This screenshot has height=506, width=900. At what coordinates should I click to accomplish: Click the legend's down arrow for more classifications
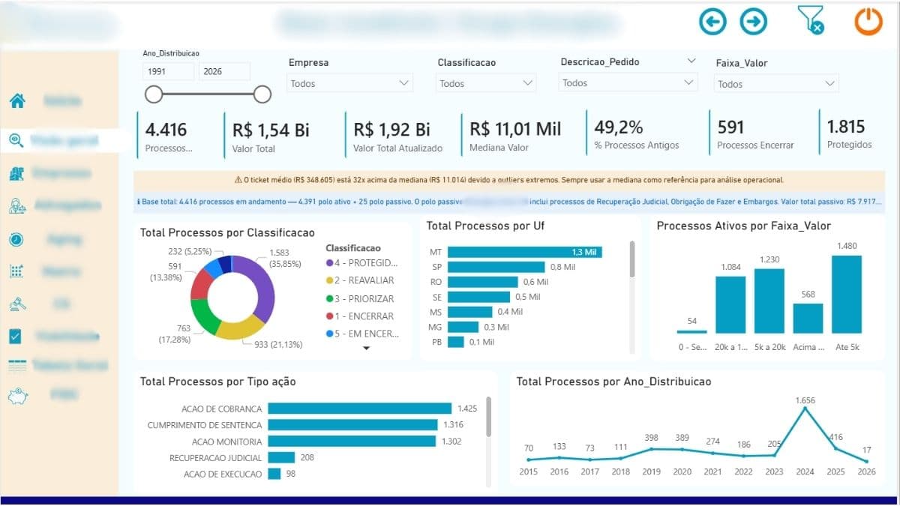[x=367, y=348]
